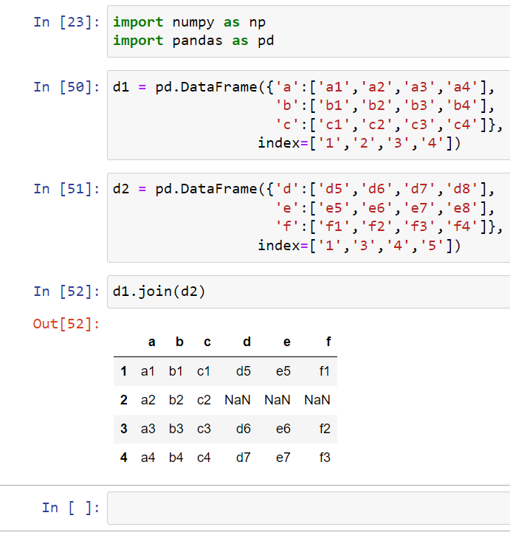The height and width of the screenshot is (538, 510).
Task: Click the In [51]: prompt label
Action: point(66,189)
